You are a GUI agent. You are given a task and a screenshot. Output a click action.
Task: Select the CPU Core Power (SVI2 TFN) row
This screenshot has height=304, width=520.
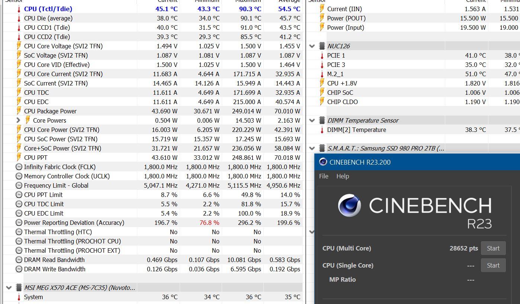click(153, 130)
